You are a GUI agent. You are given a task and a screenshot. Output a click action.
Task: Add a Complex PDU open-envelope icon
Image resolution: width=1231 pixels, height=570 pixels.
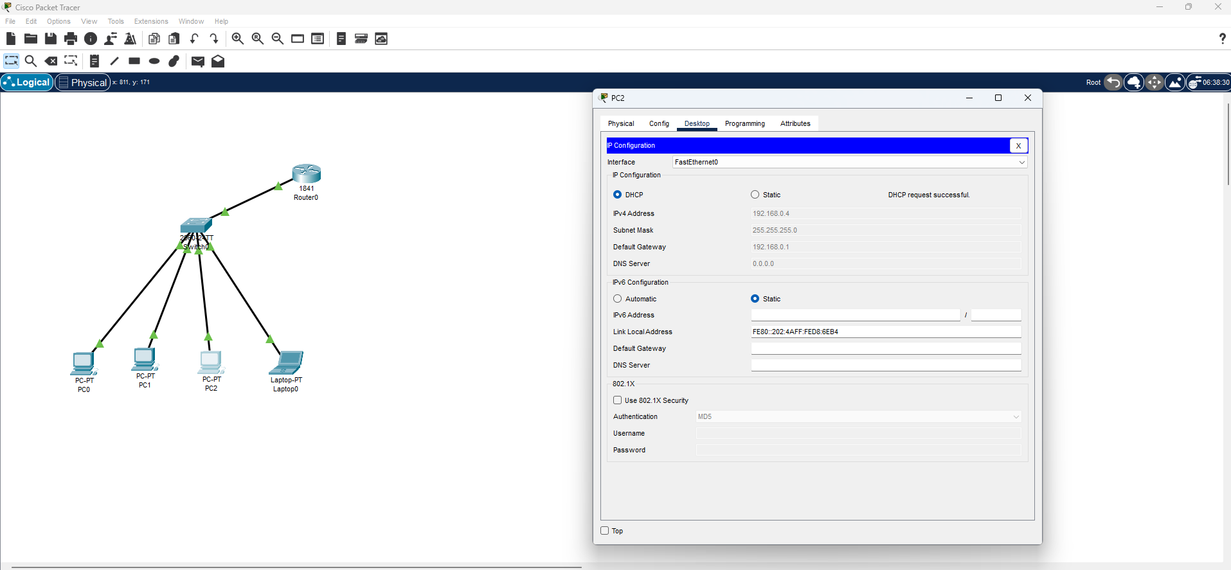pos(218,61)
